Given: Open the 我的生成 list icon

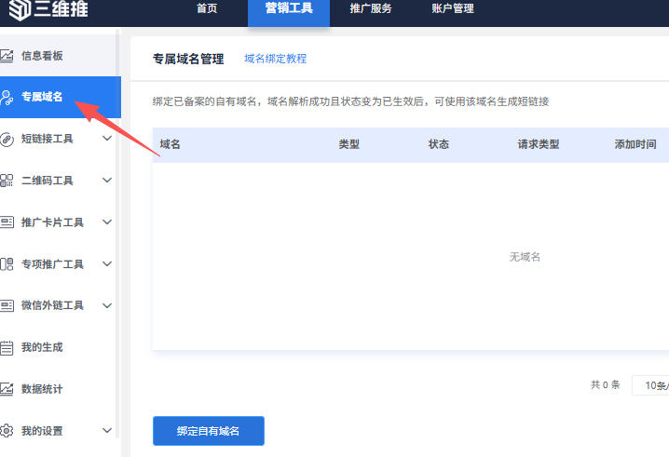Looking at the screenshot, I should (x=7, y=347).
